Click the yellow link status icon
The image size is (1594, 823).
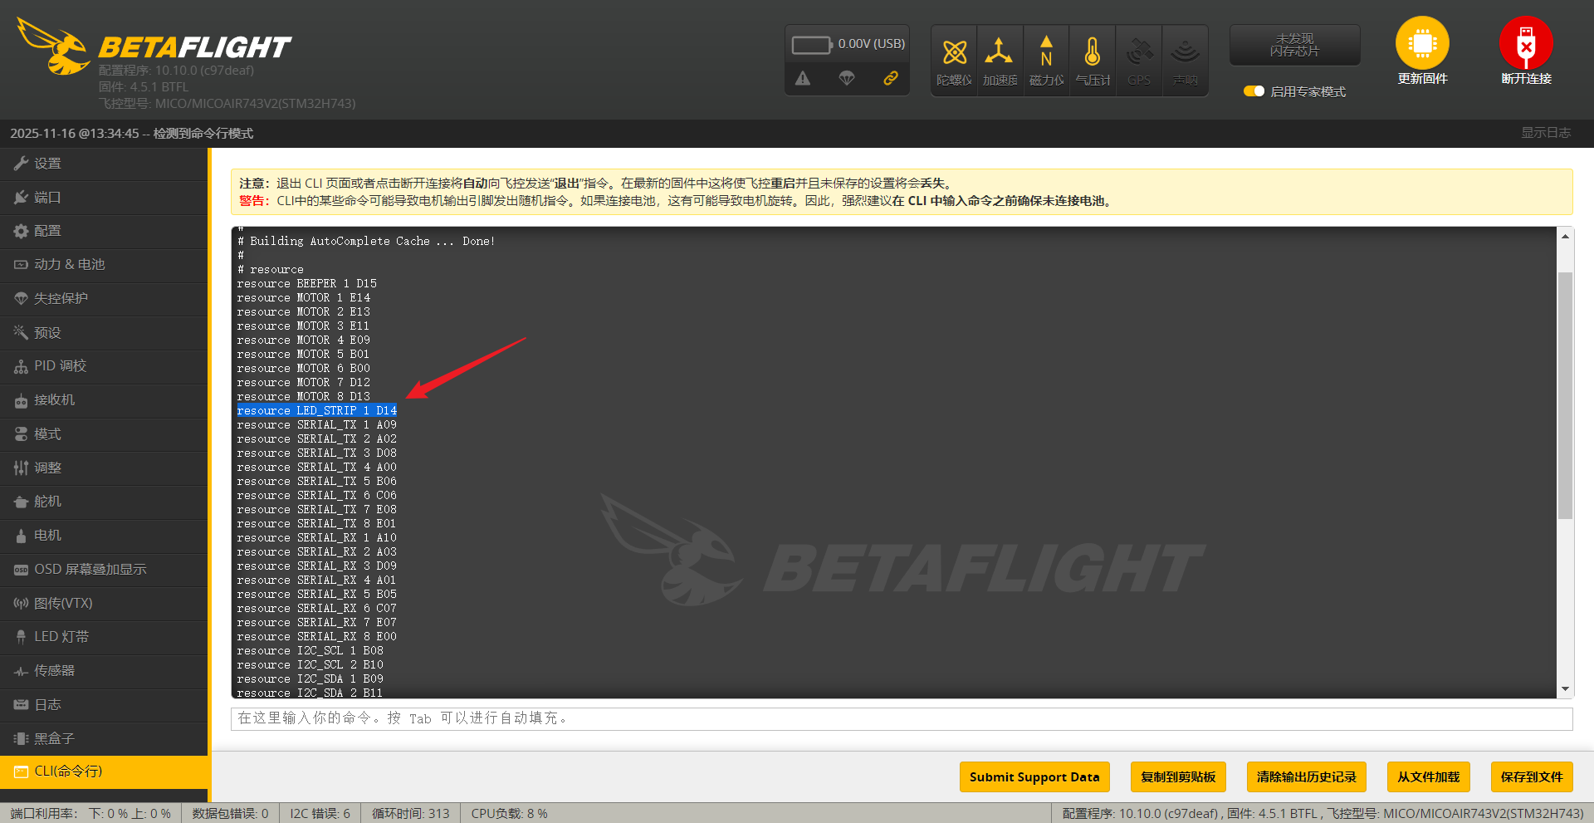point(890,78)
